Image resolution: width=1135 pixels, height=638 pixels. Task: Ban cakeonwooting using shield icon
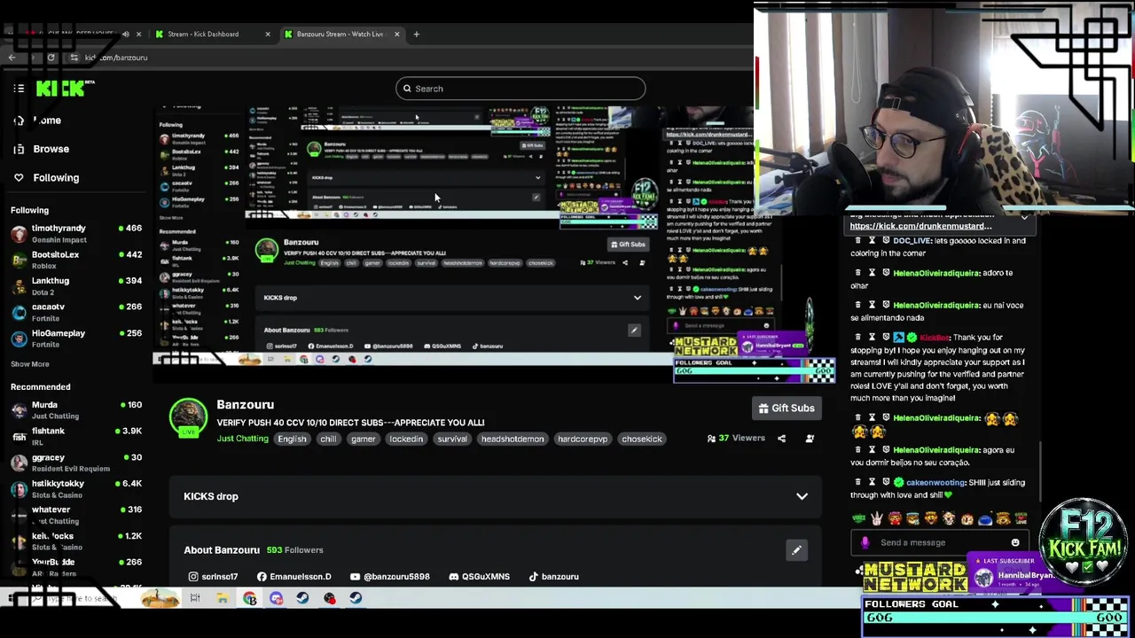pos(886,482)
